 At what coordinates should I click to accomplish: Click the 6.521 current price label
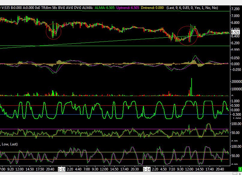point(235,32)
